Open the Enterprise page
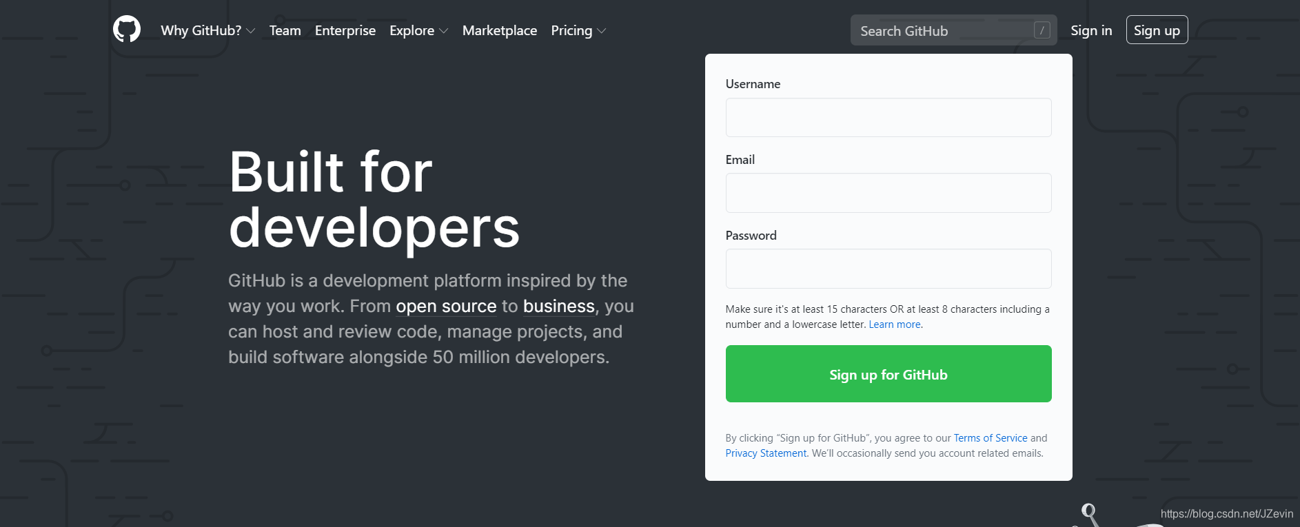Image resolution: width=1300 pixels, height=527 pixels. coord(345,30)
